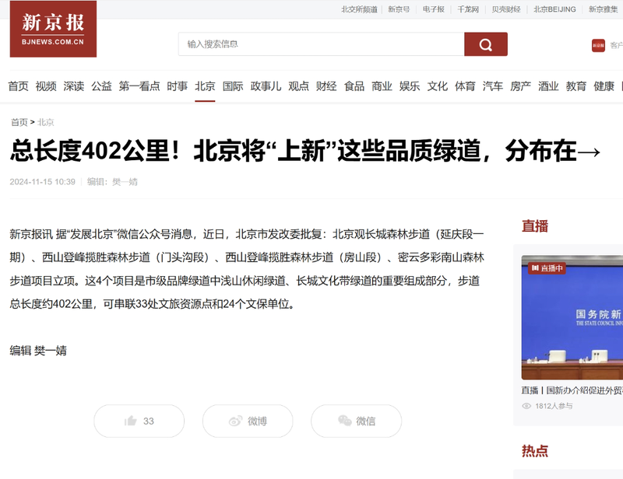The image size is (623, 479).
Task: Click the thumbs-up like icon
Action: 131,421
